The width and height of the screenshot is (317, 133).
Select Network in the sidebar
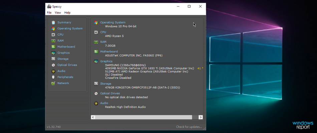[63, 83]
